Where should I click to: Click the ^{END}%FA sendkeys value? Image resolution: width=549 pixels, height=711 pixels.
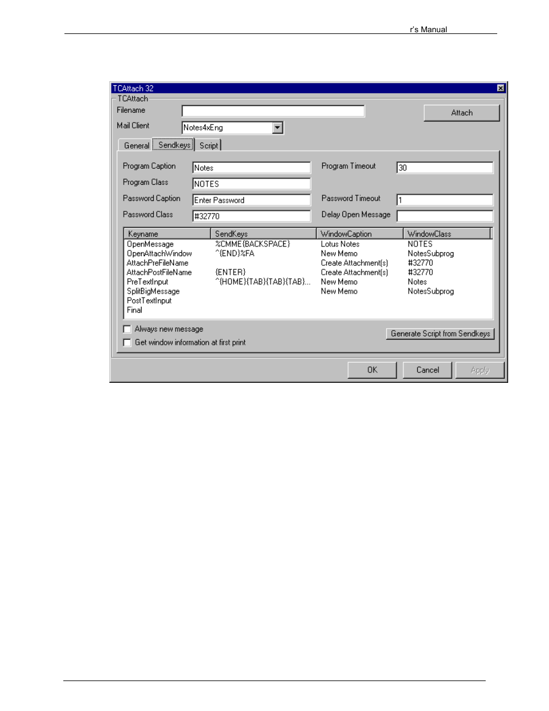click(235, 253)
